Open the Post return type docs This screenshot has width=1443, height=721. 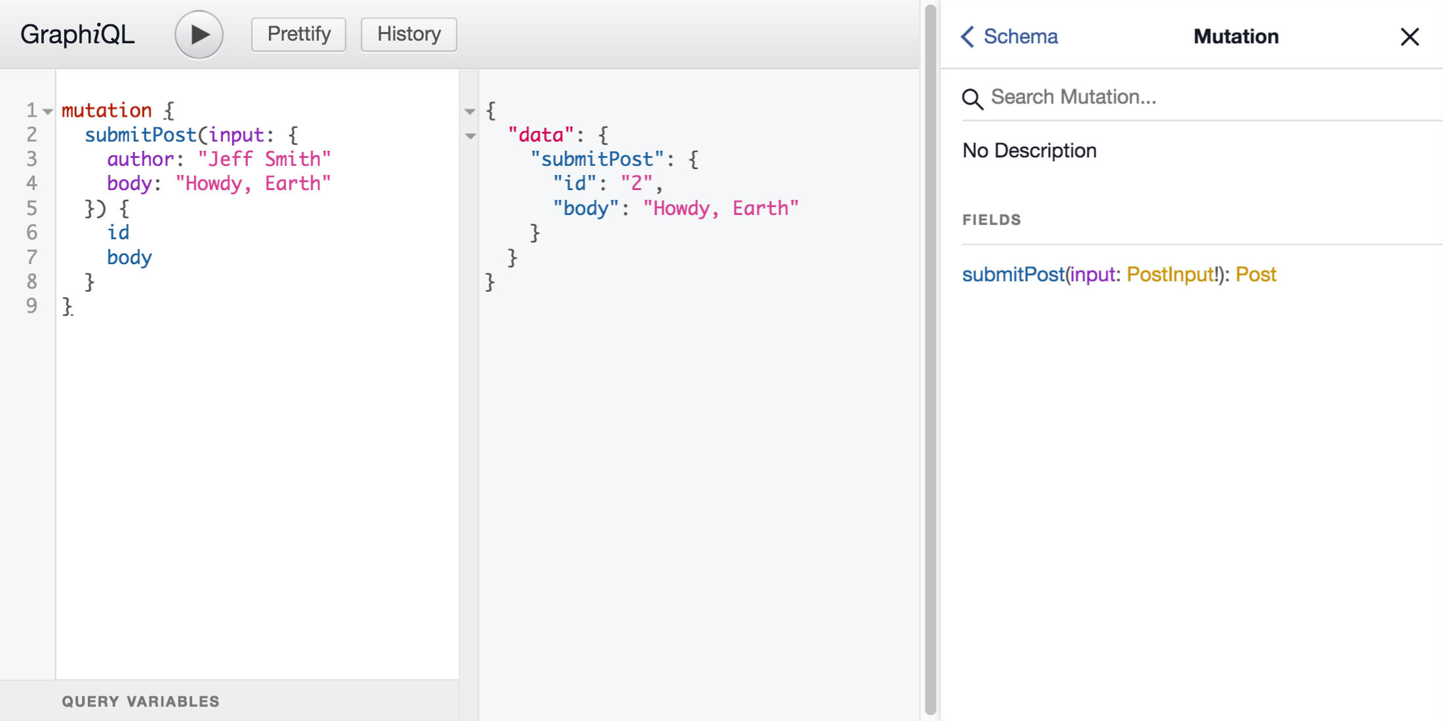pyautogui.click(x=1255, y=275)
